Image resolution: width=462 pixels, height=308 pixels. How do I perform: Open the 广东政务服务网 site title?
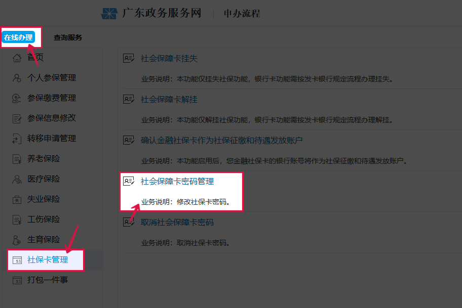(x=162, y=13)
